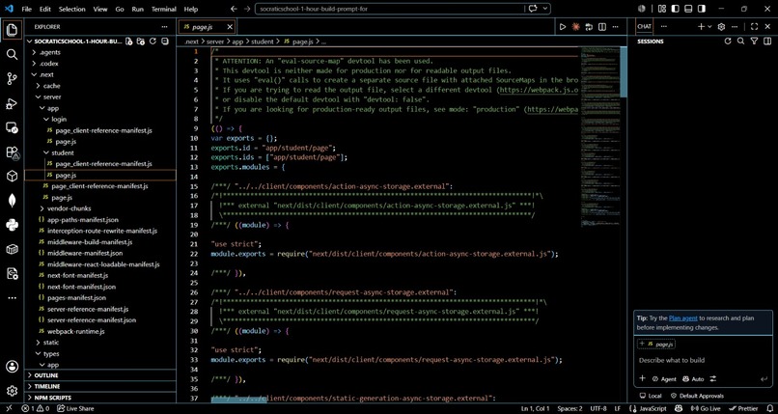The image size is (778, 414).
Task: Open editor More Actions ellipsis
Action: coord(615,27)
